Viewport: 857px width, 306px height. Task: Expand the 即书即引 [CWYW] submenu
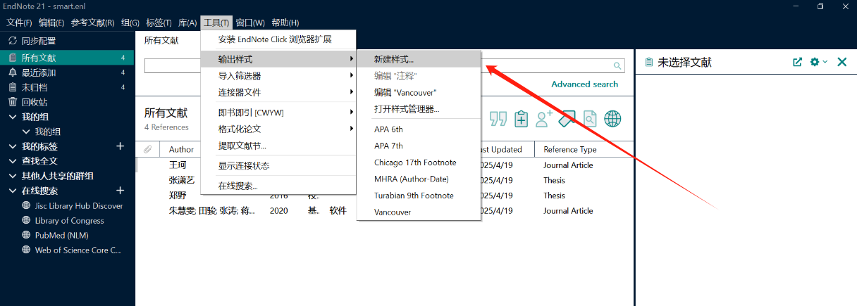coord(278,112)
